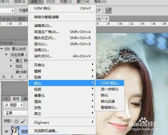
Task: Open the 3D(D) menu
Action: (x=50, y=2)
